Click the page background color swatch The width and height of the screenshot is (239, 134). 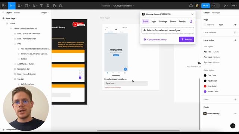pyautogui.click(x=205, y=25)
